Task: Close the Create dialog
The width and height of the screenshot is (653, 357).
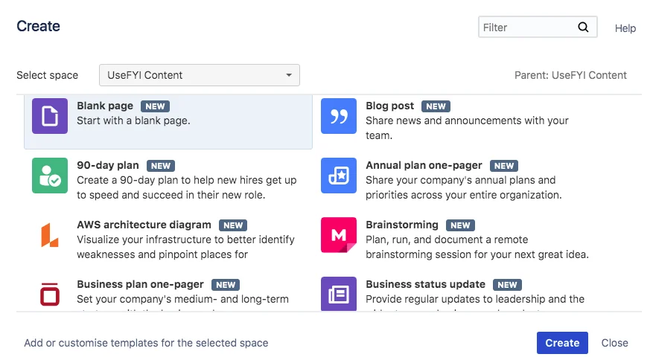Action: point(615,343)
